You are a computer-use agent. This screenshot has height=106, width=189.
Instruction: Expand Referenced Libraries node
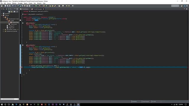[x=4, y=31]
